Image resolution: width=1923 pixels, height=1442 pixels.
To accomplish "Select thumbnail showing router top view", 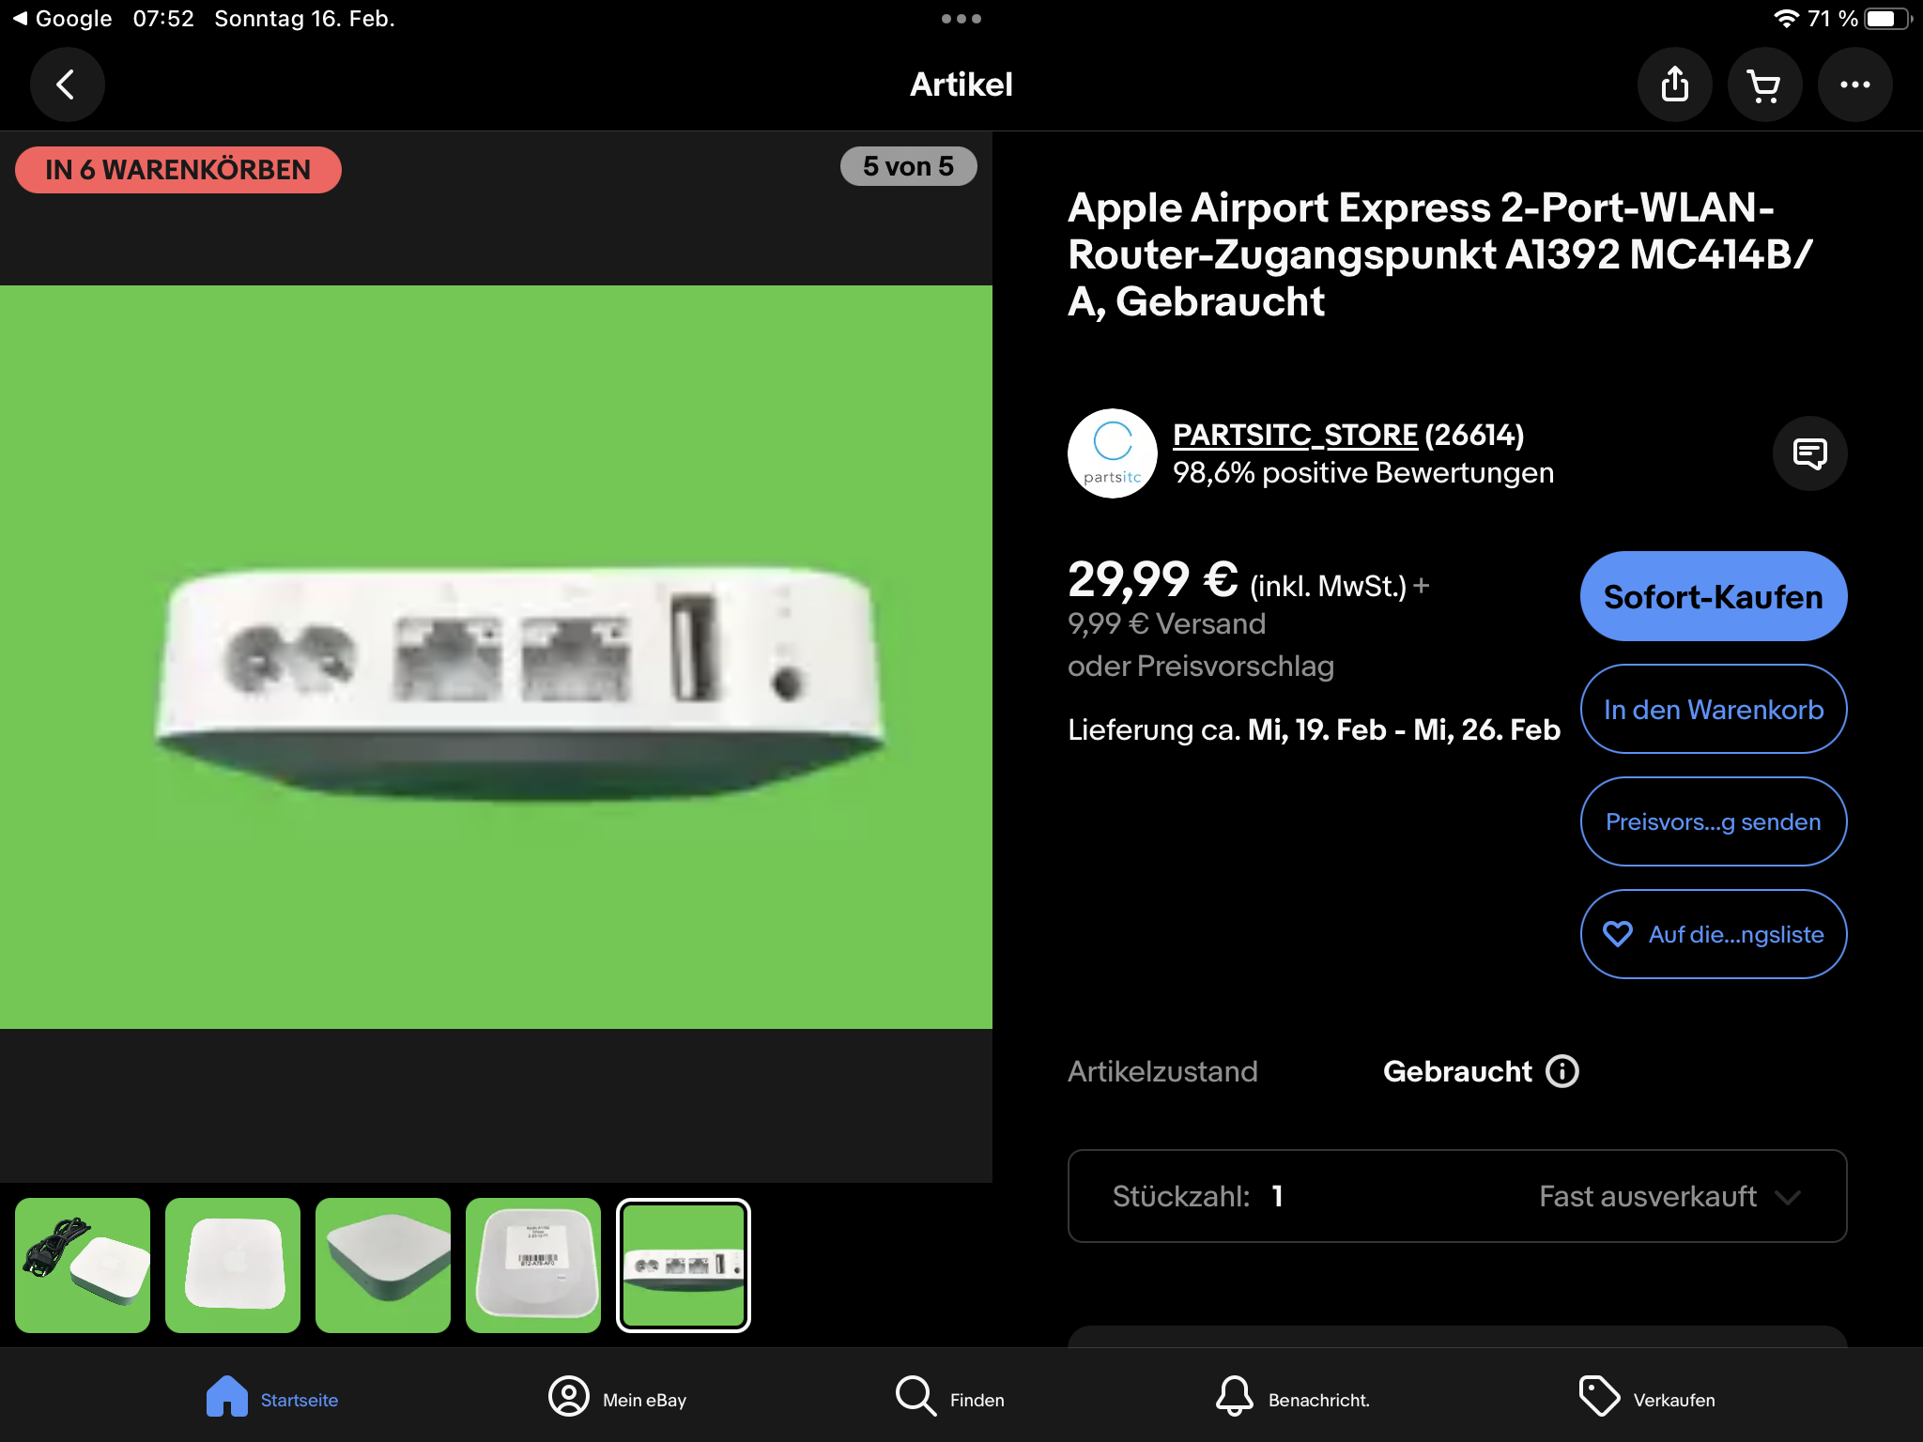I will click(233, 1266).
